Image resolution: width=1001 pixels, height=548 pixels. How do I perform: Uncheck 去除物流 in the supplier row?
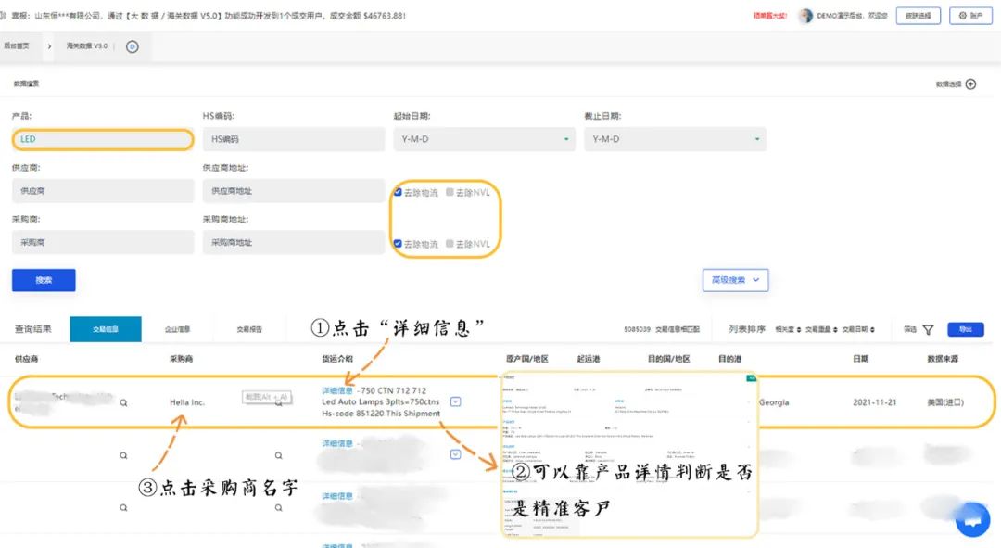click(398, 192)
